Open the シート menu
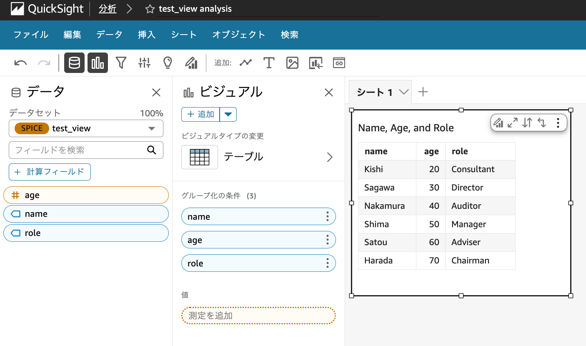 184,35
